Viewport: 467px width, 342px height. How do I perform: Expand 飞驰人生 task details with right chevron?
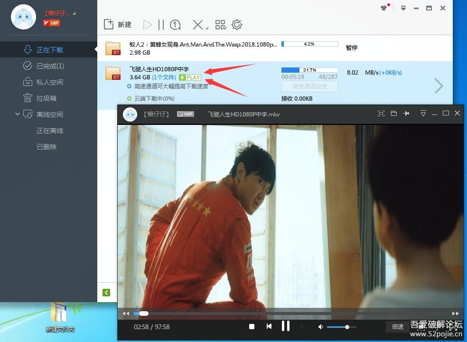[x=439, y=86]
